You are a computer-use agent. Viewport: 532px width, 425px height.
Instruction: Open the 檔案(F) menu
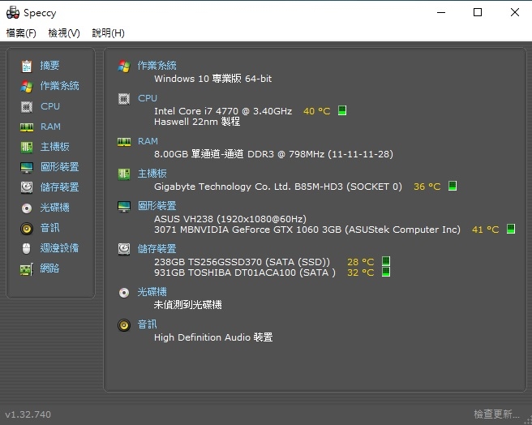(x=21, y=33)
